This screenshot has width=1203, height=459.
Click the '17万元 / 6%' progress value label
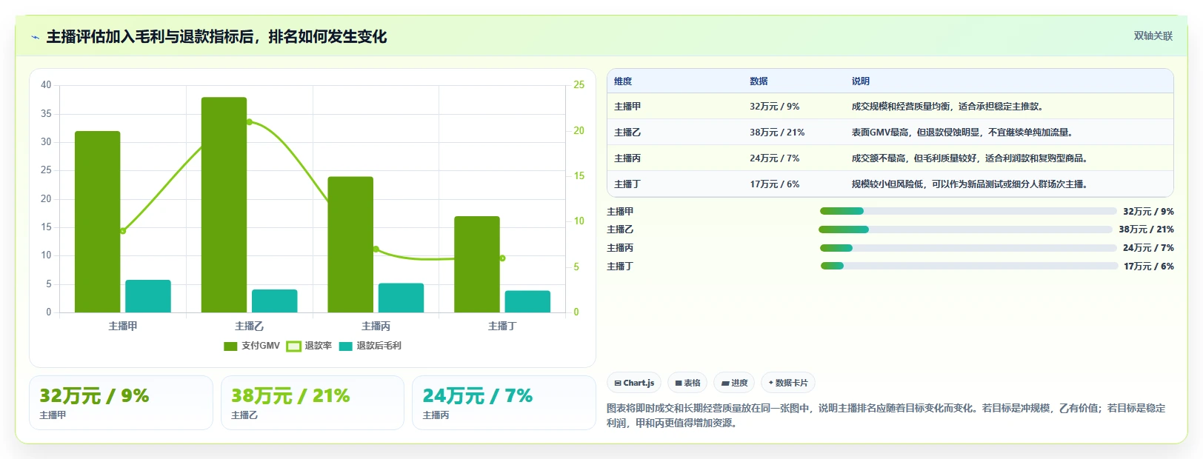pyautogui.click(x=1149, y=267)
